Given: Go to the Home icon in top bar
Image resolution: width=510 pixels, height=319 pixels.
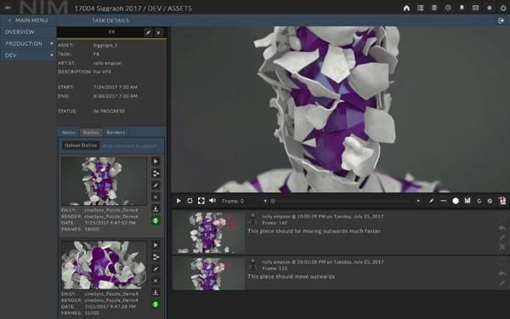Looking at the screenshot, I should 406,9.
